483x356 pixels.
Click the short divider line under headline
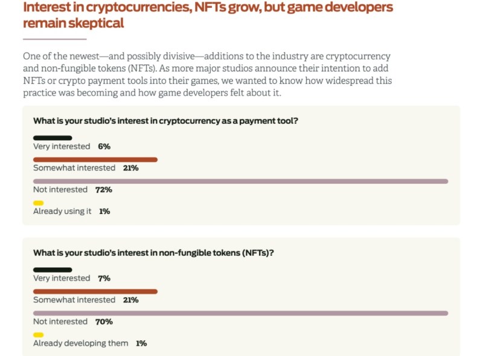click(54, 39)
